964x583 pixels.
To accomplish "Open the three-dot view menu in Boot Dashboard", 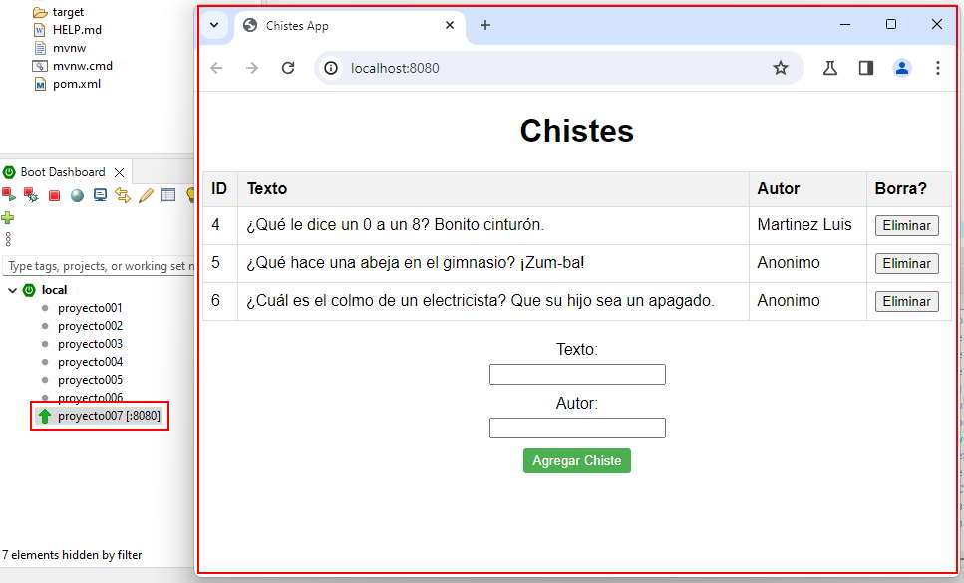I will (x=8, y=239).
